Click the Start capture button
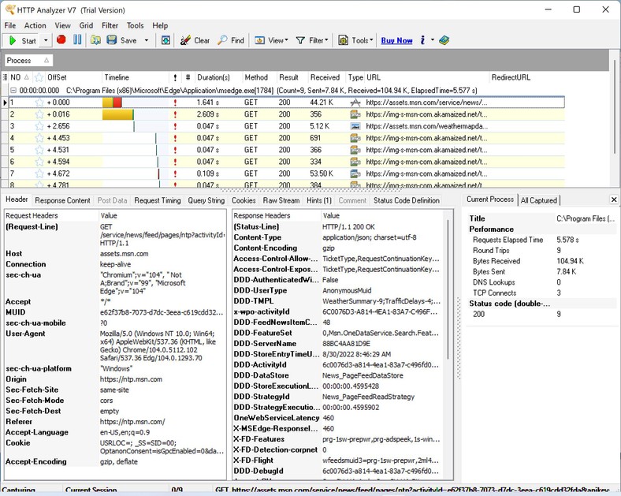 pos(22,40)
